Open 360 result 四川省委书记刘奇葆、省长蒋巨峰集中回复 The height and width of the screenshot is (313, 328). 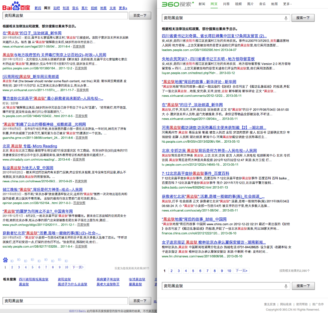click(x=214, y=36)
